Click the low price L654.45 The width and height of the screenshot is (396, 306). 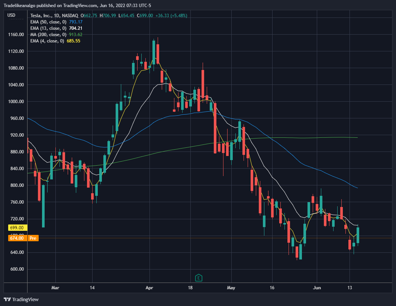coord(126,15)
